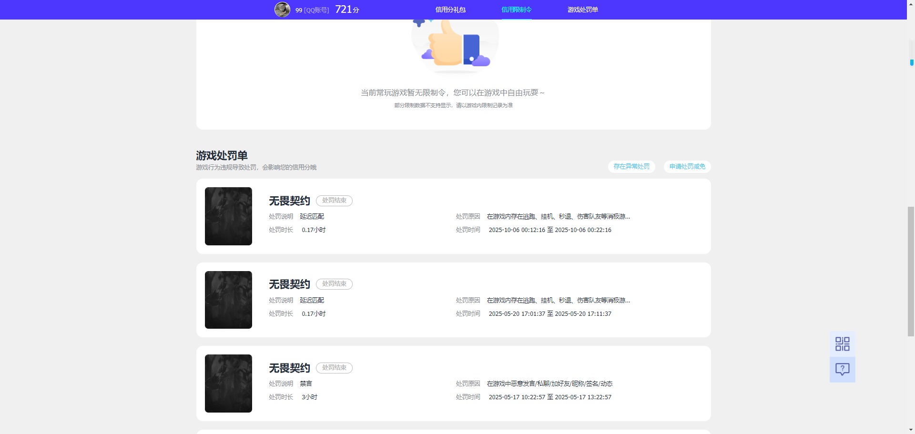
Task: Click the third 无畏契约 game cover image
Action: coord(228,384)
